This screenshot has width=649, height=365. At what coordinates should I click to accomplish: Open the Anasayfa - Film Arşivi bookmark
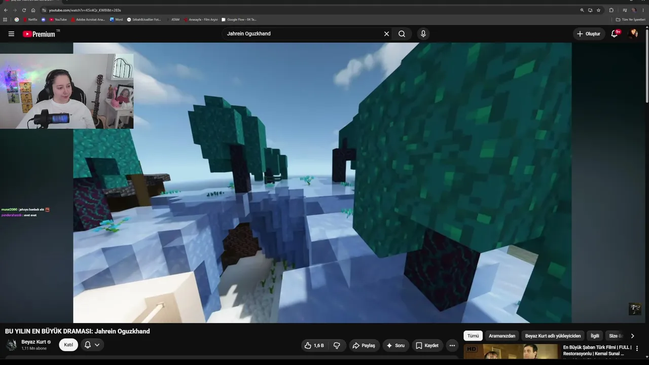point(201,20)
